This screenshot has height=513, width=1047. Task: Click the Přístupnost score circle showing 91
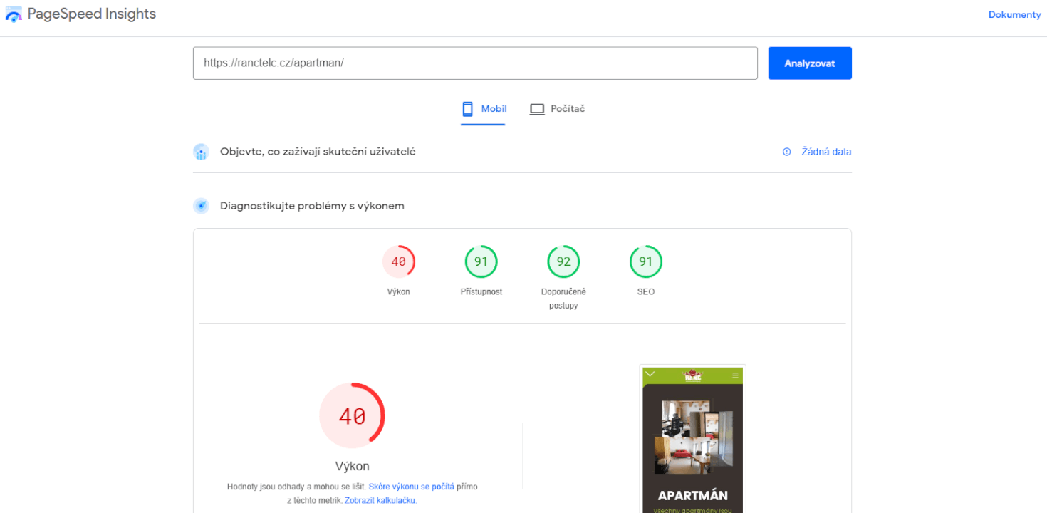click(481, 261)
